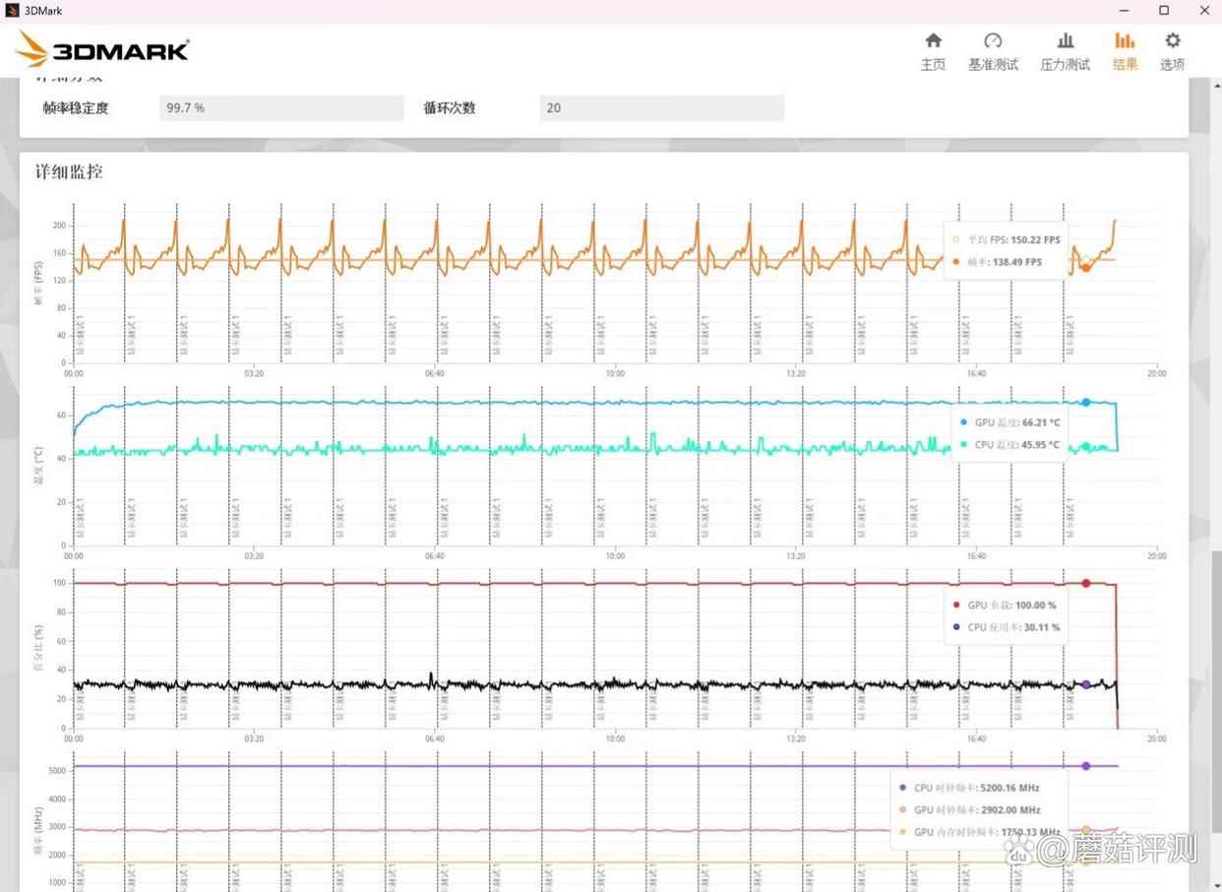Click the 循环次数 label

(450, 108)
